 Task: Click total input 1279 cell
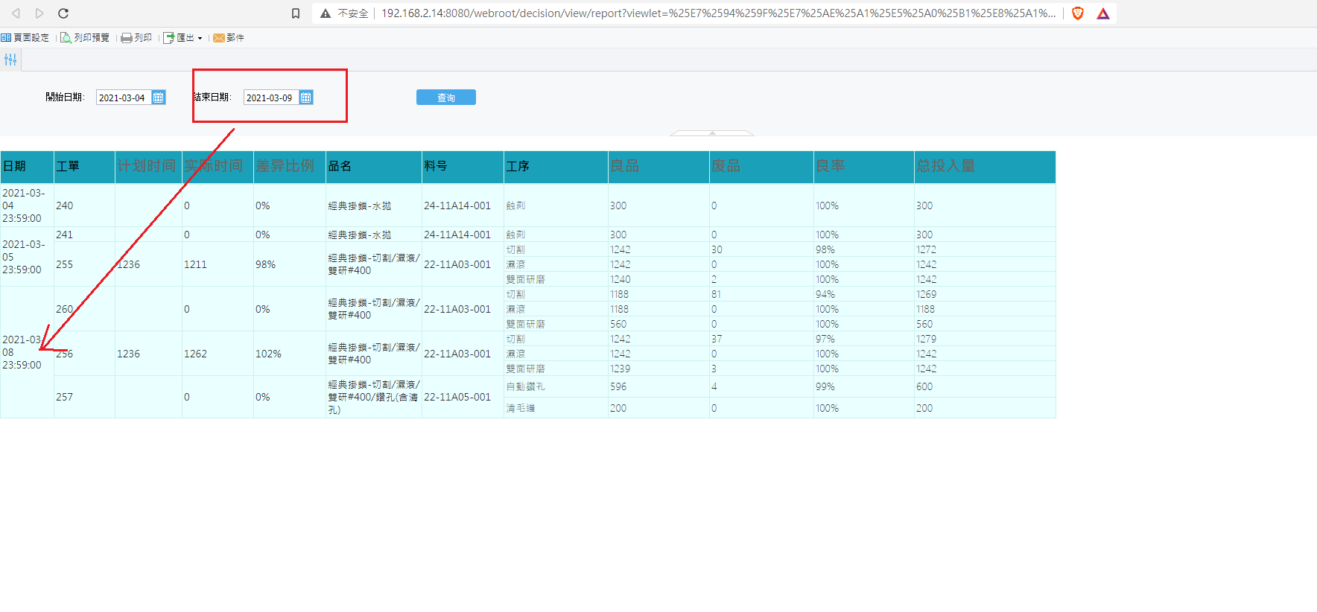click(x=985, y=339)
